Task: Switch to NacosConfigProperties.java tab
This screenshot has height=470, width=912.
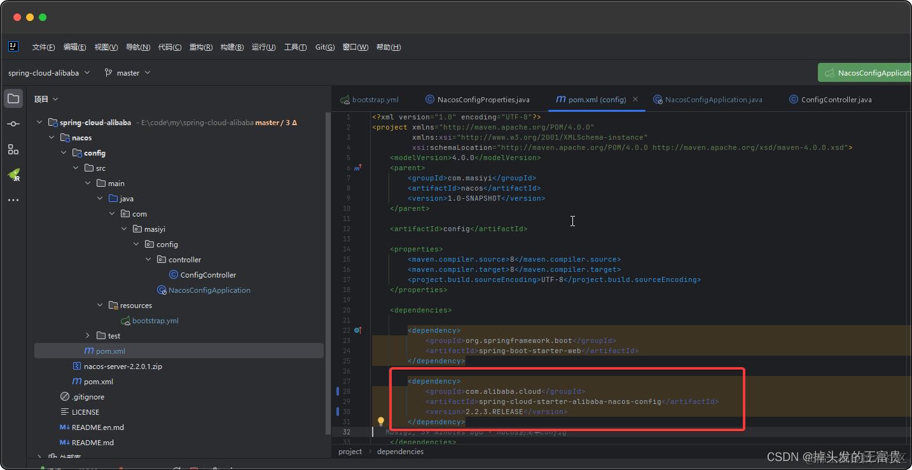Action: [x=477, y=100]
